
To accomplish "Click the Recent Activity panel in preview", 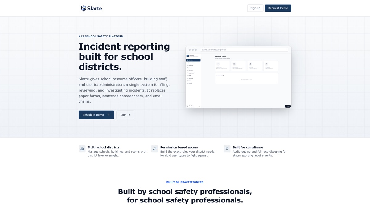I will click(246, 78).
